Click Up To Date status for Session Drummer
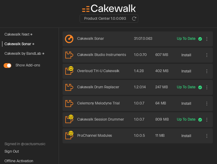Screen dimensions: 217x164 [186, 119]
